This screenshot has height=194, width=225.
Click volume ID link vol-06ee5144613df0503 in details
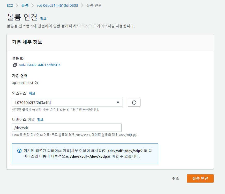pos(40,65)
